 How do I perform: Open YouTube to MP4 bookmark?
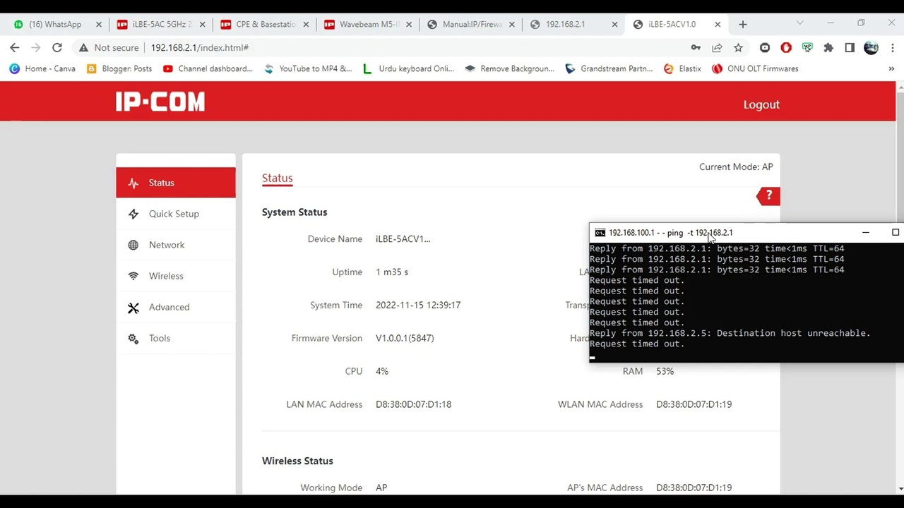point(308,68)
